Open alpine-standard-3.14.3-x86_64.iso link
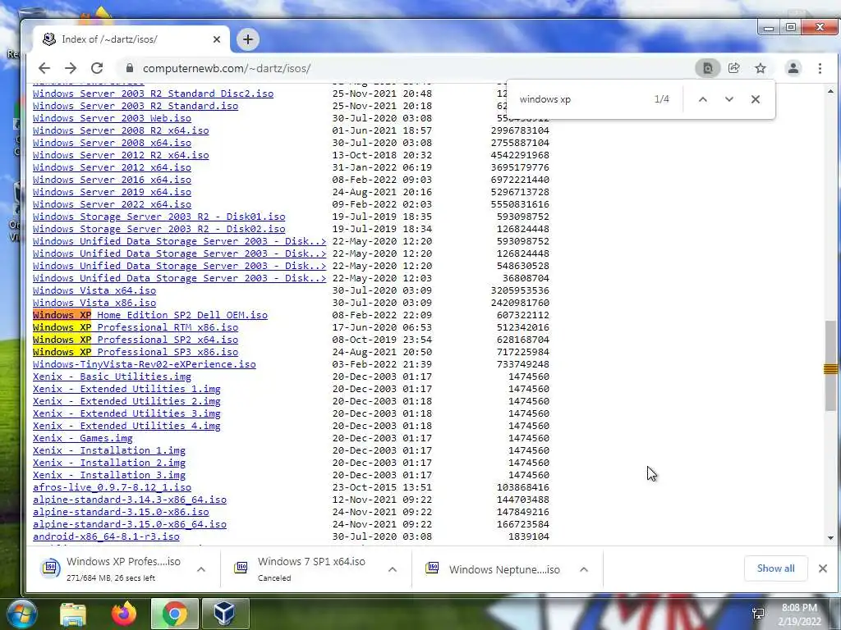This screenshot has width=841, height=630. pos(129,500)
